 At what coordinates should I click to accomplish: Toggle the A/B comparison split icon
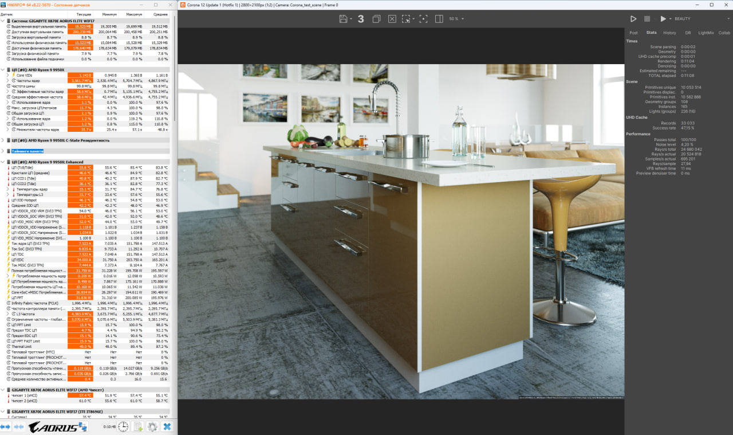click(439, 19)
